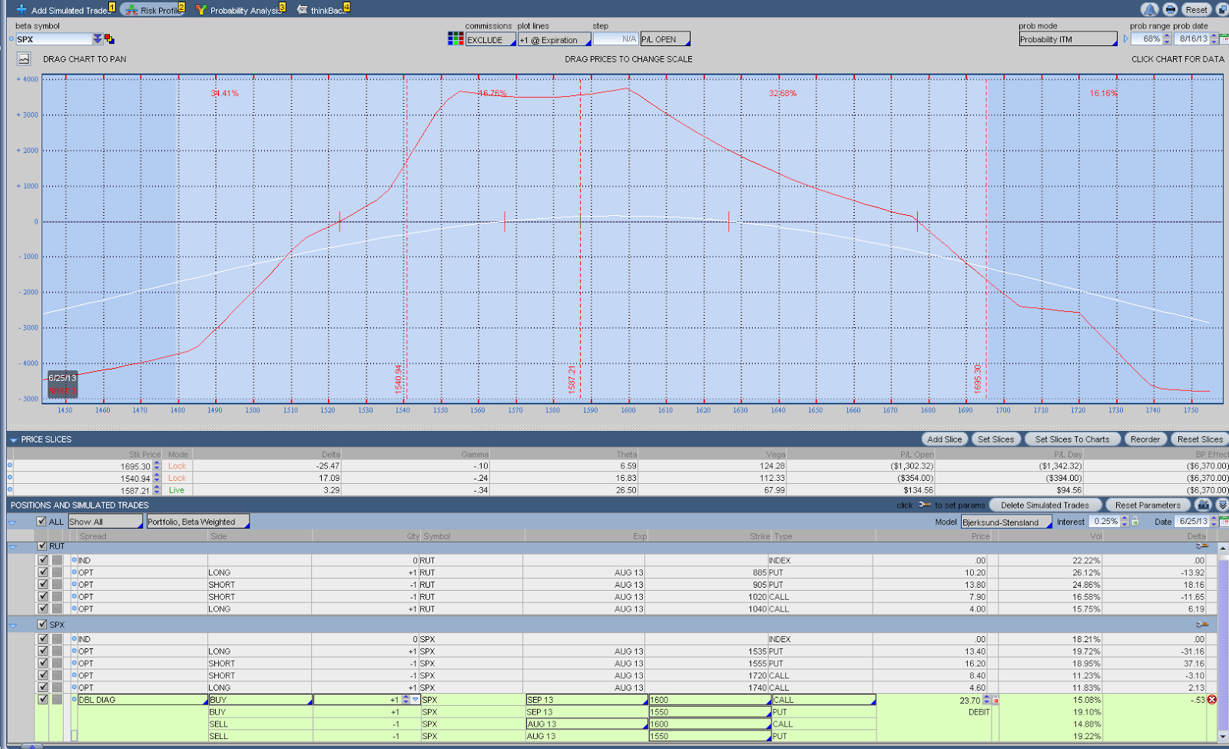The width and height of the screenshot is (1229, 749).
Task: Toggle the SPX group checkbox
Action: pyautogui.click(x=42, y=625)
